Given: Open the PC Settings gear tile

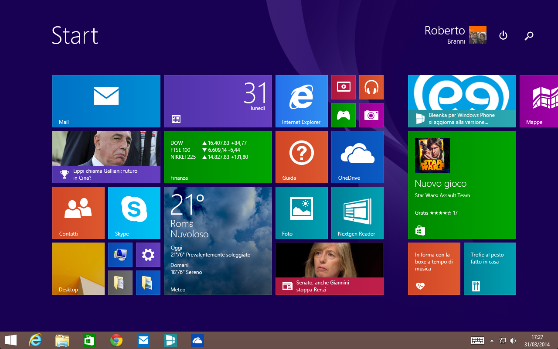Looking at the screenshot, I should pos(148,255).
